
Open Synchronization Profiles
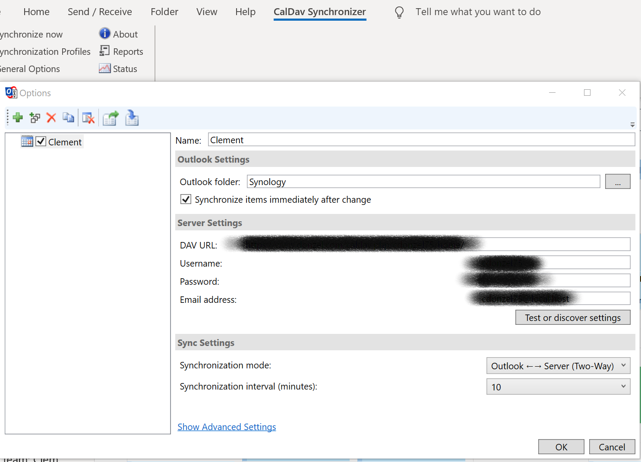(45, 51)
